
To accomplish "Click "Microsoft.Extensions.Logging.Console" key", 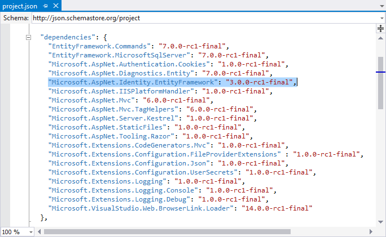I will click(x=123, y=190).
